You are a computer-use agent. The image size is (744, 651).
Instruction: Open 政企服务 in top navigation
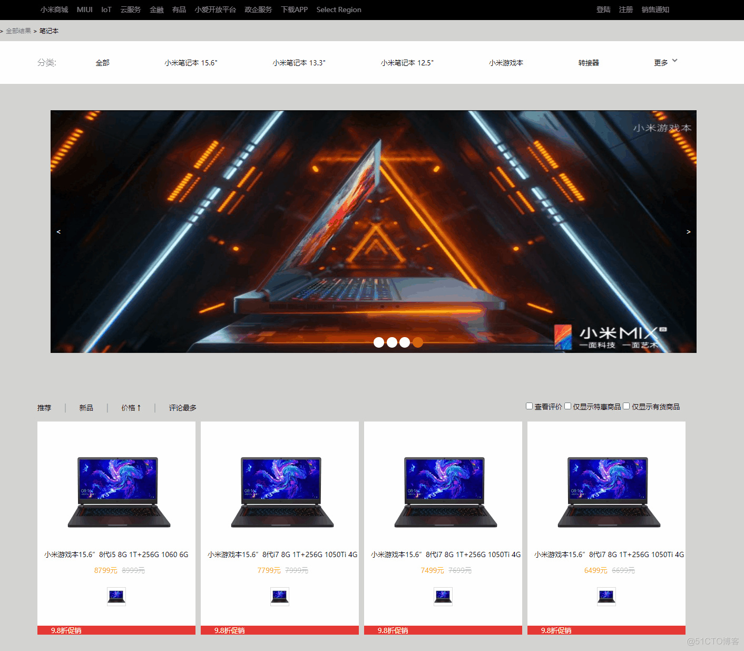pos(258,9)
